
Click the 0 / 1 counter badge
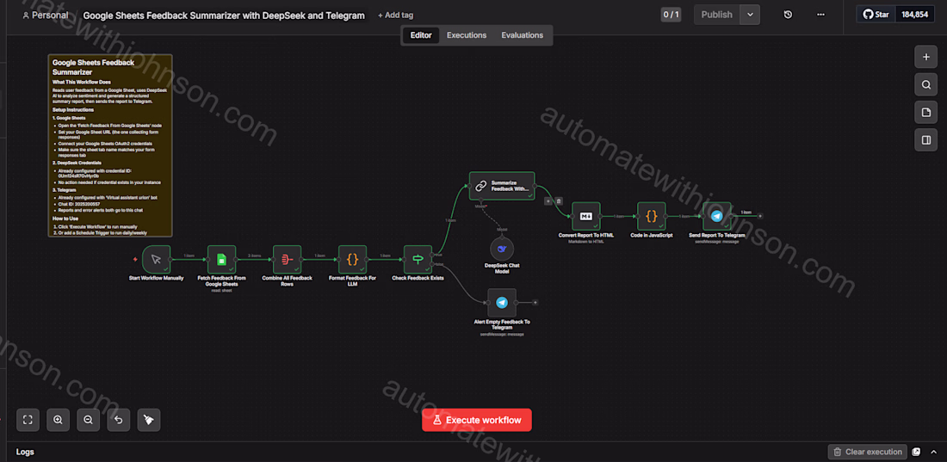(671, 15)
